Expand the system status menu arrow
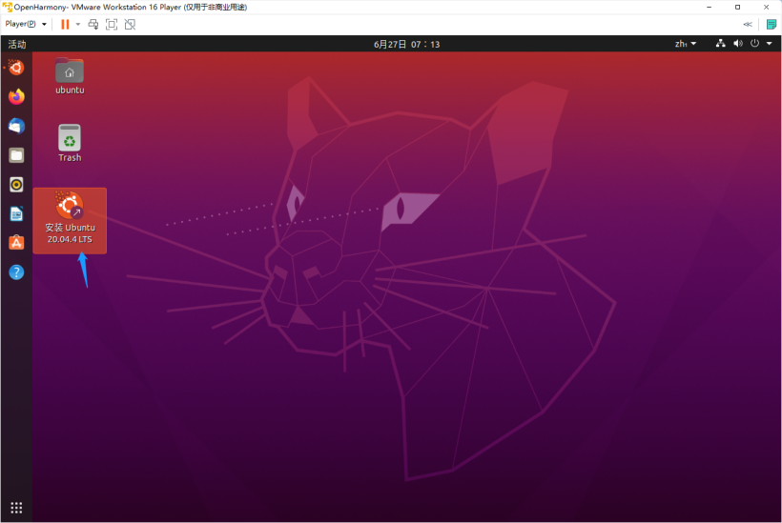 point(769,44)
